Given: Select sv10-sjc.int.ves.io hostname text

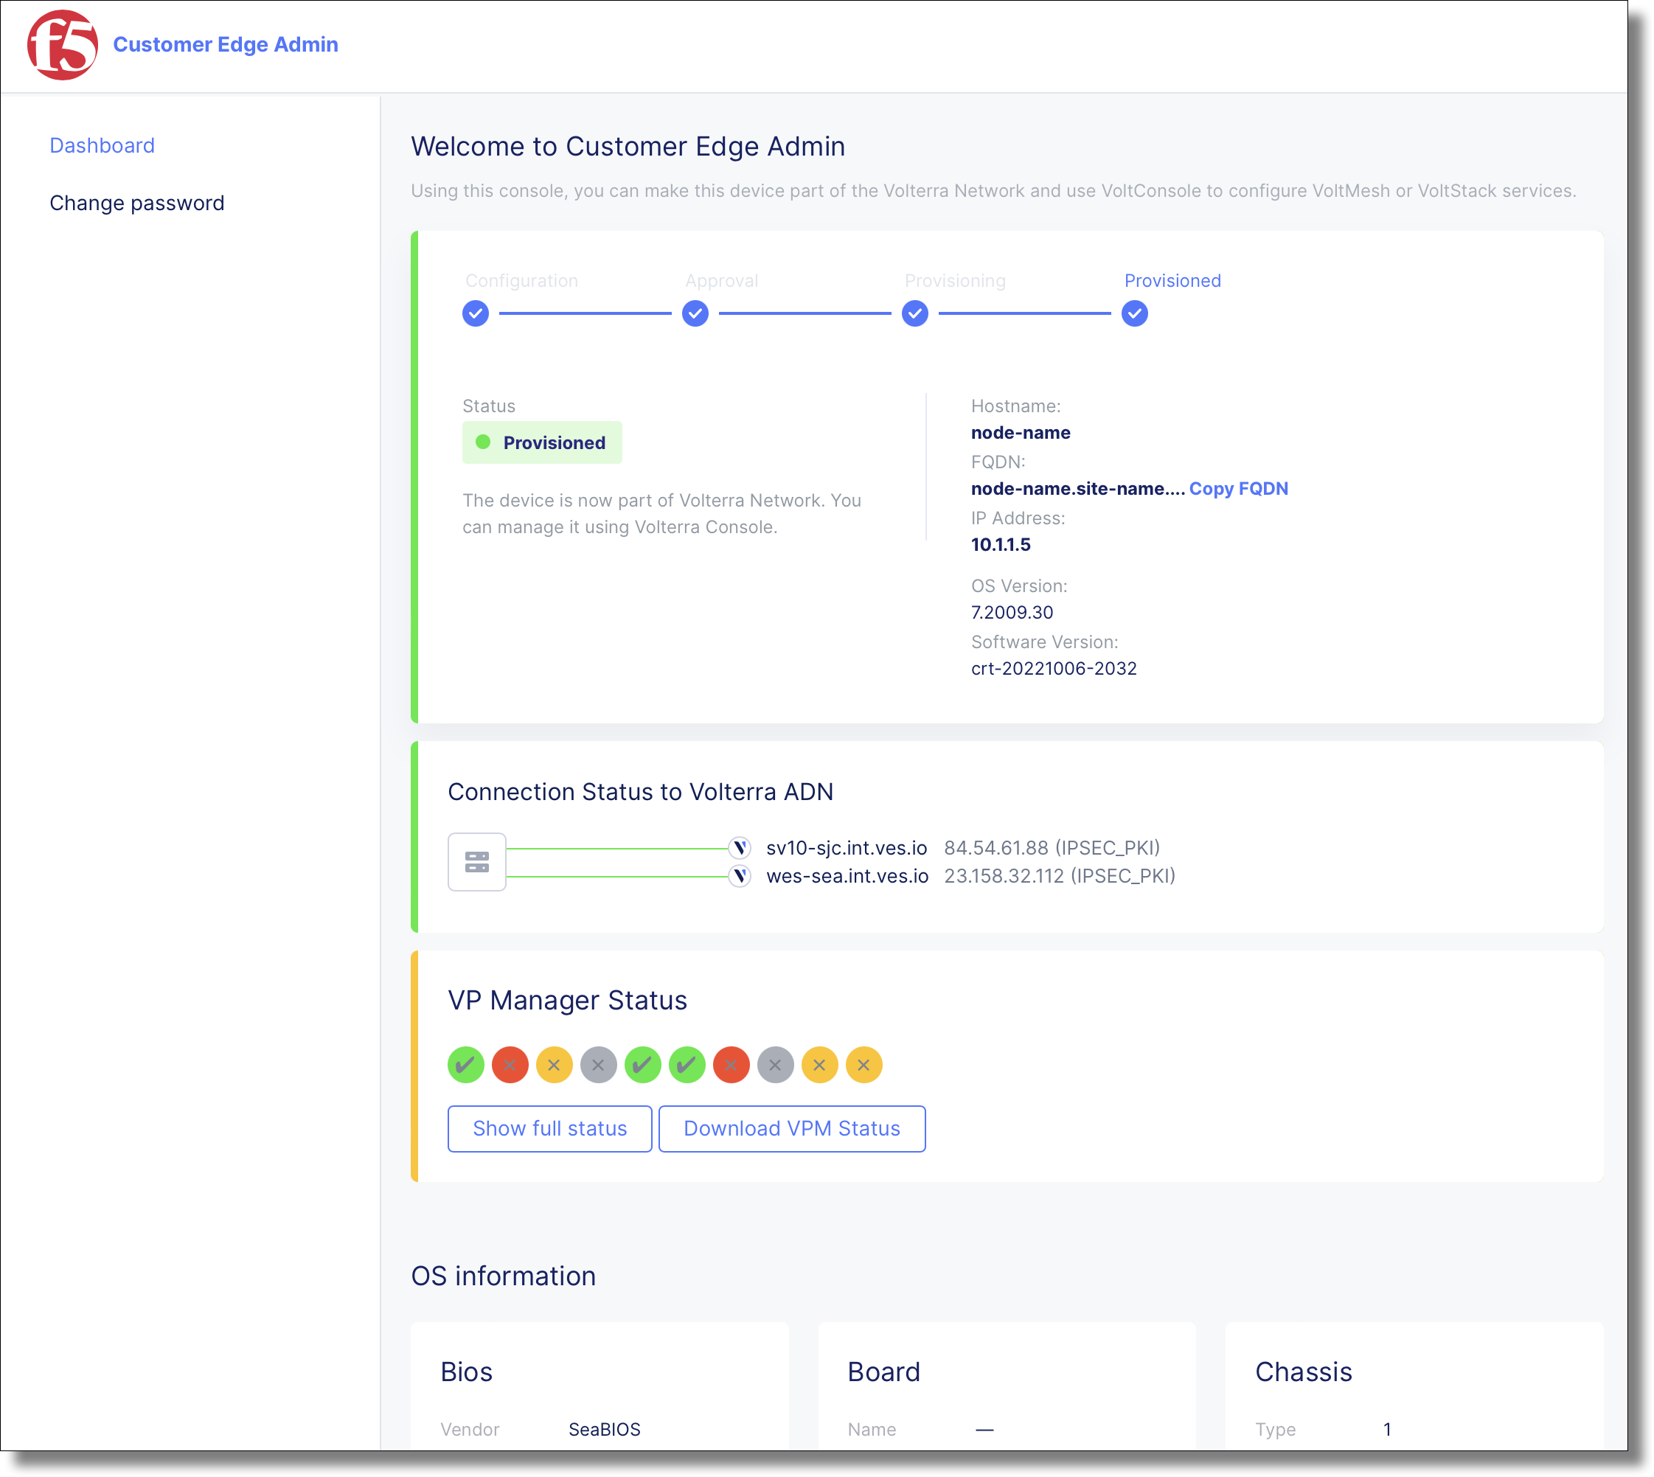Looking at the screenshot, I should (x=847, y=848).
